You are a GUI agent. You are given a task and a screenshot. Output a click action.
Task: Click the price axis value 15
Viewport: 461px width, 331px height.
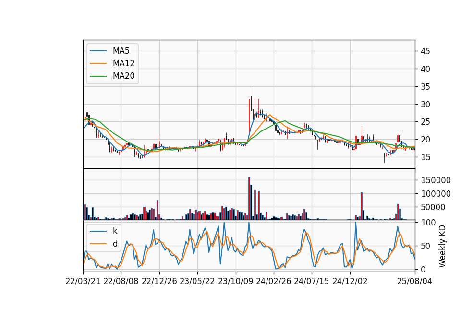425,157
